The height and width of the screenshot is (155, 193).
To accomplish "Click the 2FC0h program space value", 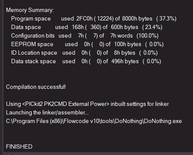I will click(85, 19).
